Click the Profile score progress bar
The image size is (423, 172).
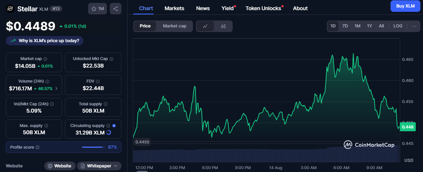94,147
